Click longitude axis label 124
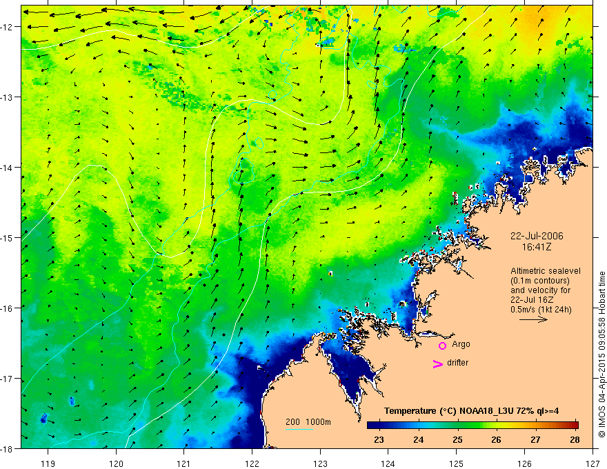 388,463
